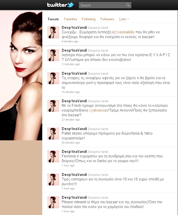This screenshot has width=178, height=215.
Task: Click avatar of the 9 minutes ago tweet
Action: 53,32
